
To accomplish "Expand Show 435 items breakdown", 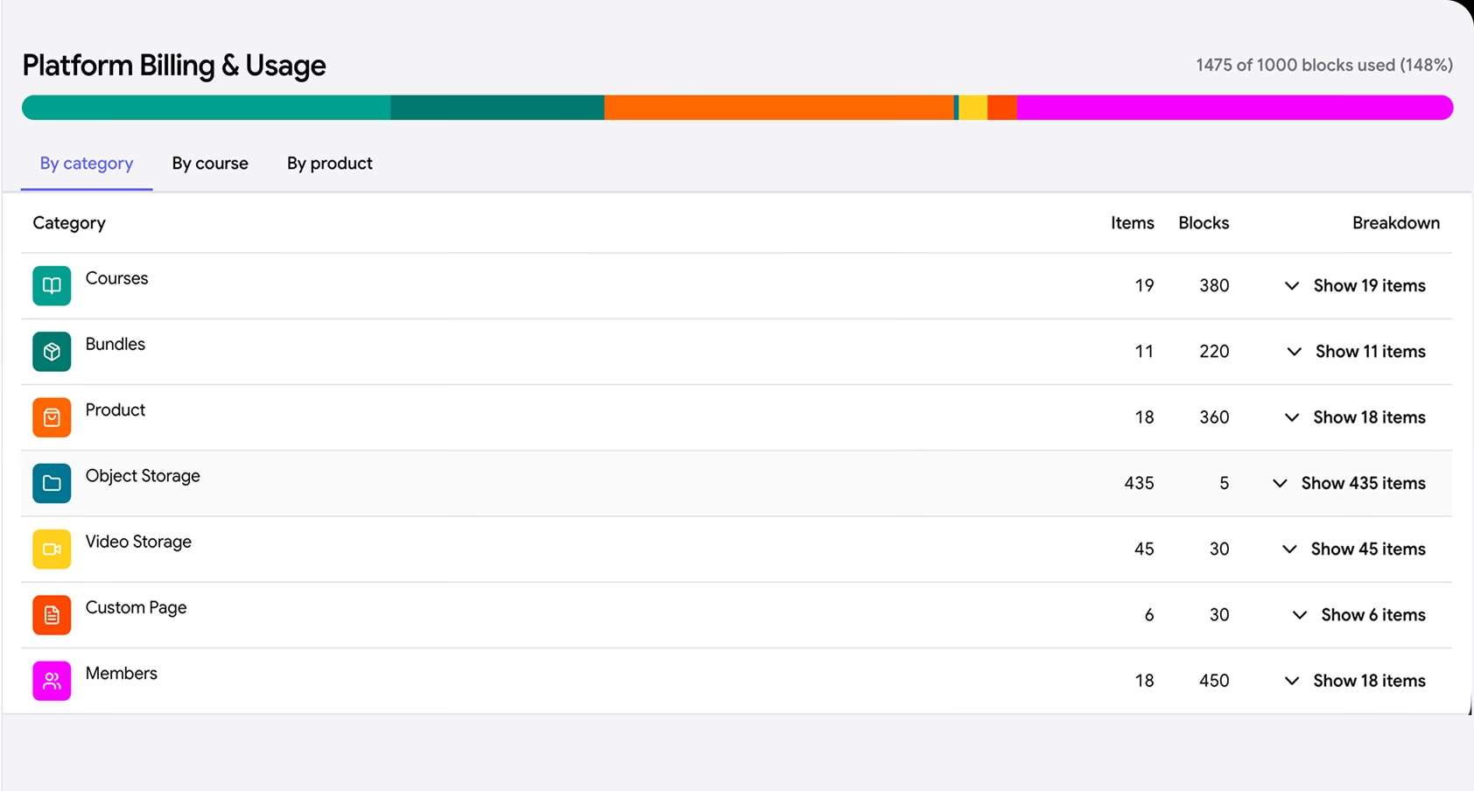I will coord(1349,483).
